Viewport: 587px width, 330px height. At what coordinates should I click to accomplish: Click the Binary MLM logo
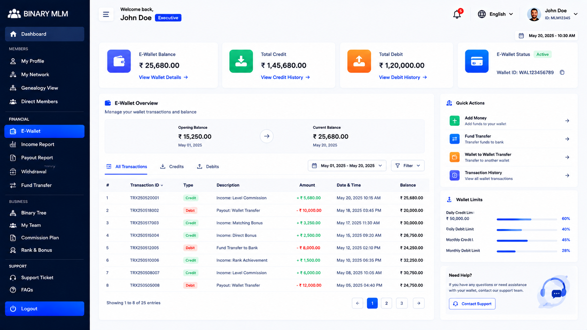click(x=38, y=14)
